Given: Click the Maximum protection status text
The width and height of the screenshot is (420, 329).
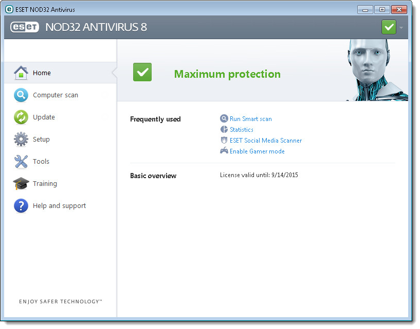Looking at the screenshot, I should (x=227, y=74).
